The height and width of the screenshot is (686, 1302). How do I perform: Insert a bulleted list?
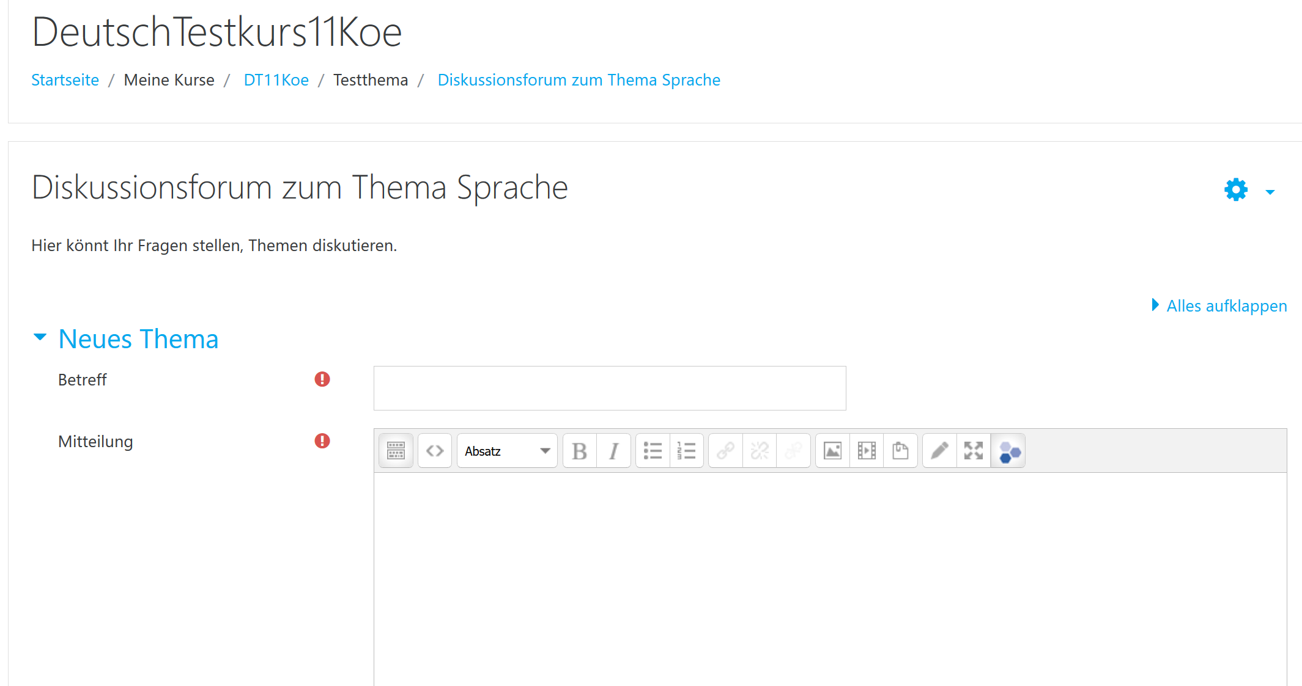[x=653, y=451]
